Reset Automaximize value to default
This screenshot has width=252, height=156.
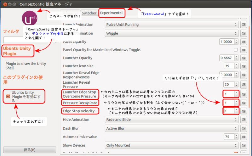(x=243, y=137)
